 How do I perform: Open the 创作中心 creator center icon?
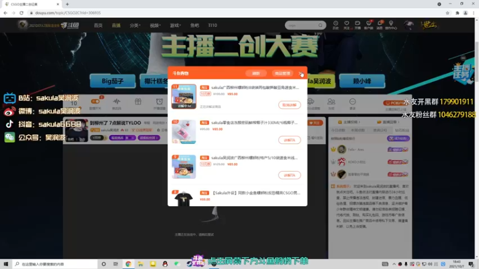tap(391, 25)
